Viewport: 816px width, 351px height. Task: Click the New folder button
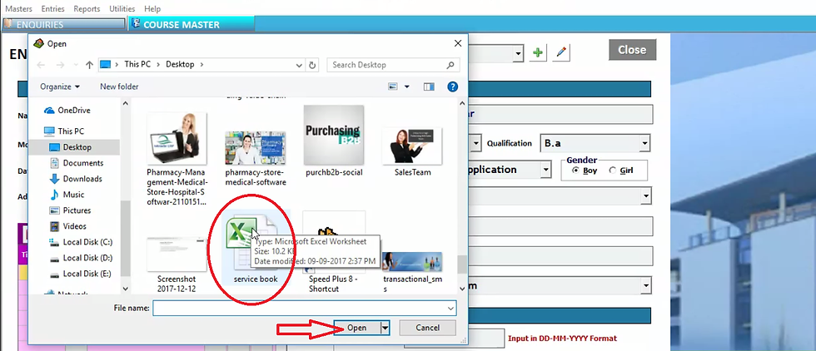pos(119,87)
